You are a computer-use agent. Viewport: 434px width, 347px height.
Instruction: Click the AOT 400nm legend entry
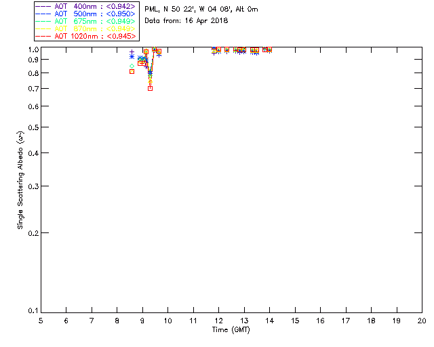click(x=86, y=6)
